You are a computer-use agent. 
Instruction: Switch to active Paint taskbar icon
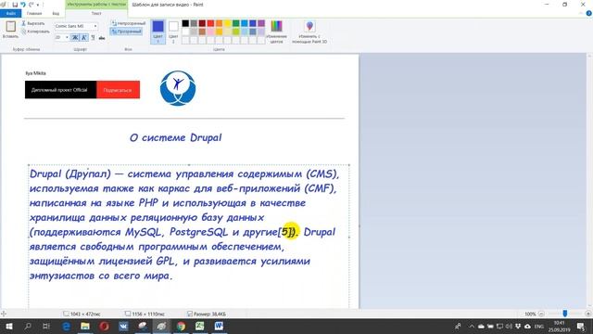(x=161, y=326)
